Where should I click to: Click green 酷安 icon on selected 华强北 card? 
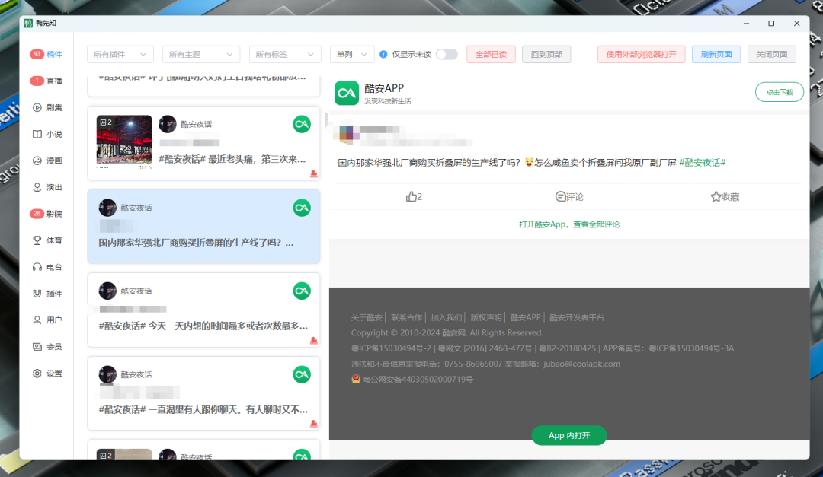(302, 208)
